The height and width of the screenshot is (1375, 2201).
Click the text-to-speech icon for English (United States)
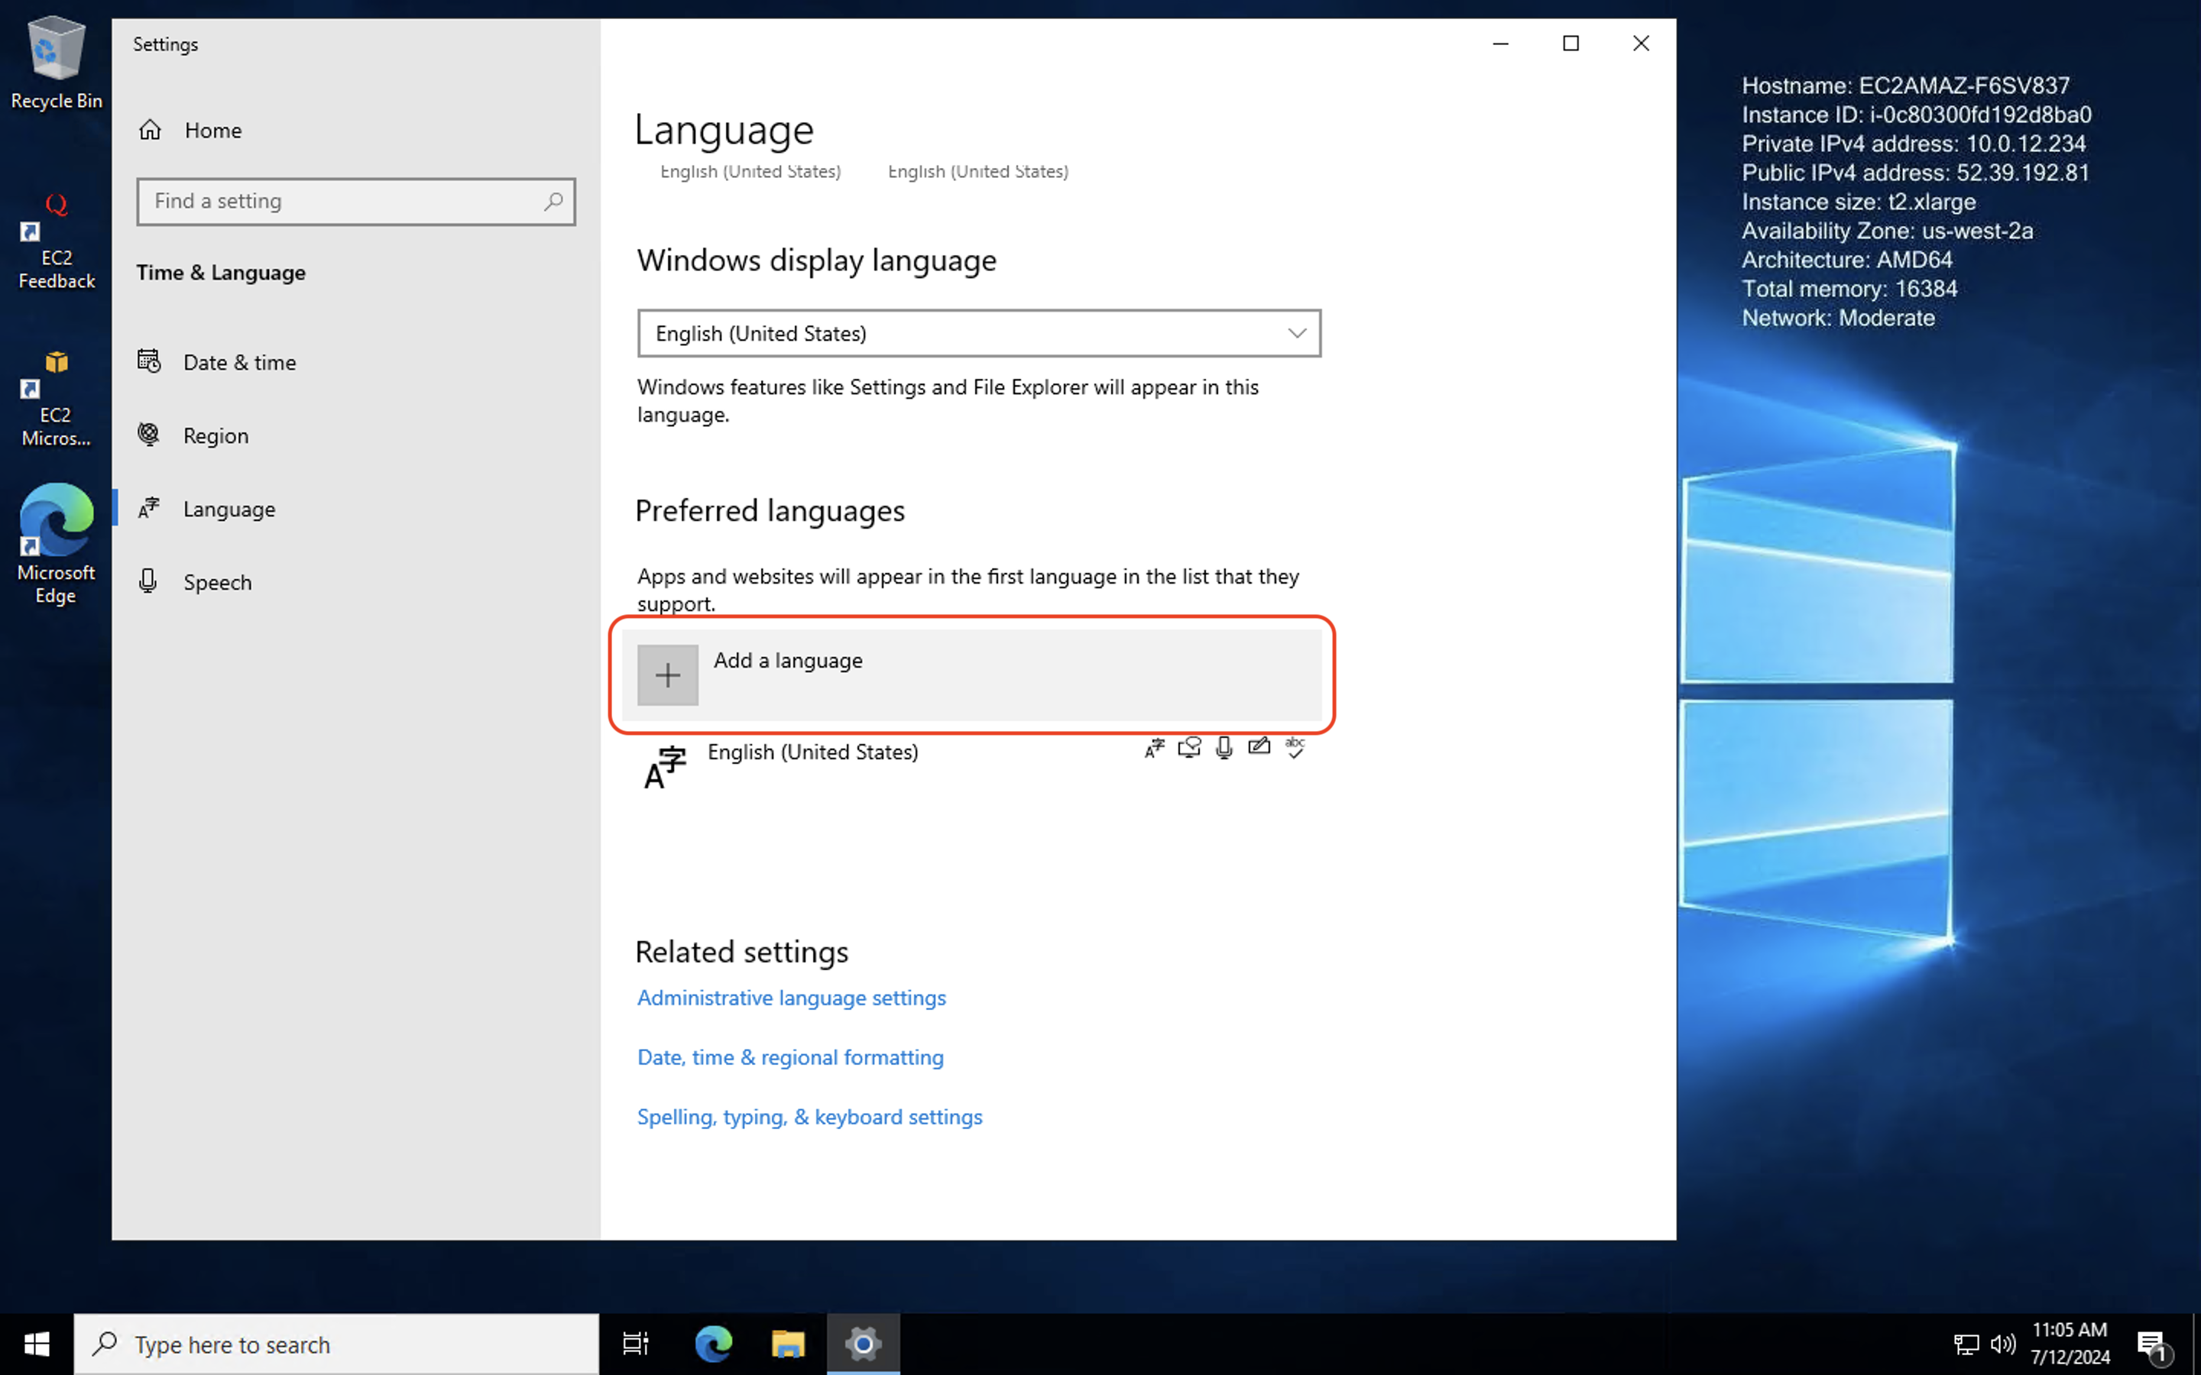click(x=1190, y=748)
